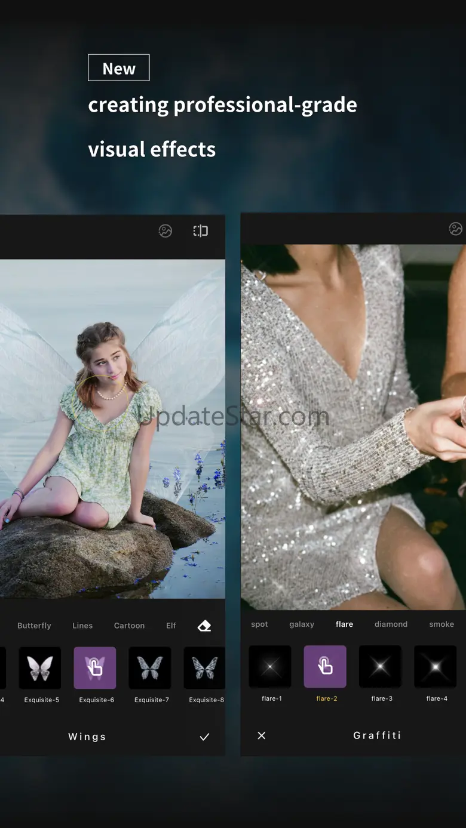Image resolution: width=466 pixels, height=828 pixels.
Task: Tap the New badge at the top
Action: 118,68
